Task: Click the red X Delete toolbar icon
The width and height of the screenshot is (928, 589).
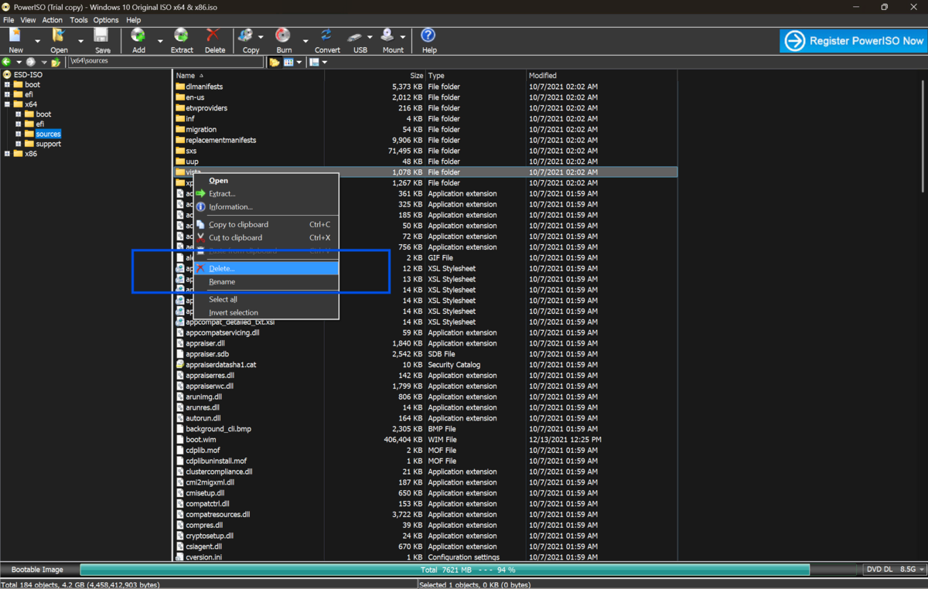Action: 213,36
